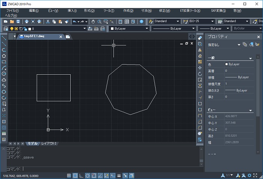Viewport: 263px width, 179px height.
Task: Switch to the レイアウト2 tab
Action: point(49,143)
